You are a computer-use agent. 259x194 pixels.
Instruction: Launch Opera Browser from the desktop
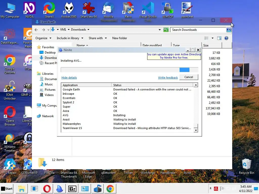pos(10,116)
